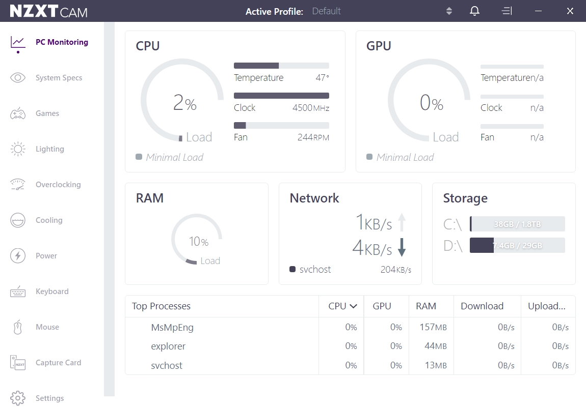
Task: Open the Settings label in sidebar
Action: [50, 398]
